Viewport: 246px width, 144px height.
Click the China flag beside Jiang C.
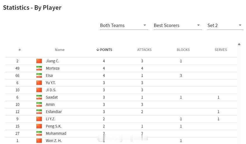click(x=39, y=61)
